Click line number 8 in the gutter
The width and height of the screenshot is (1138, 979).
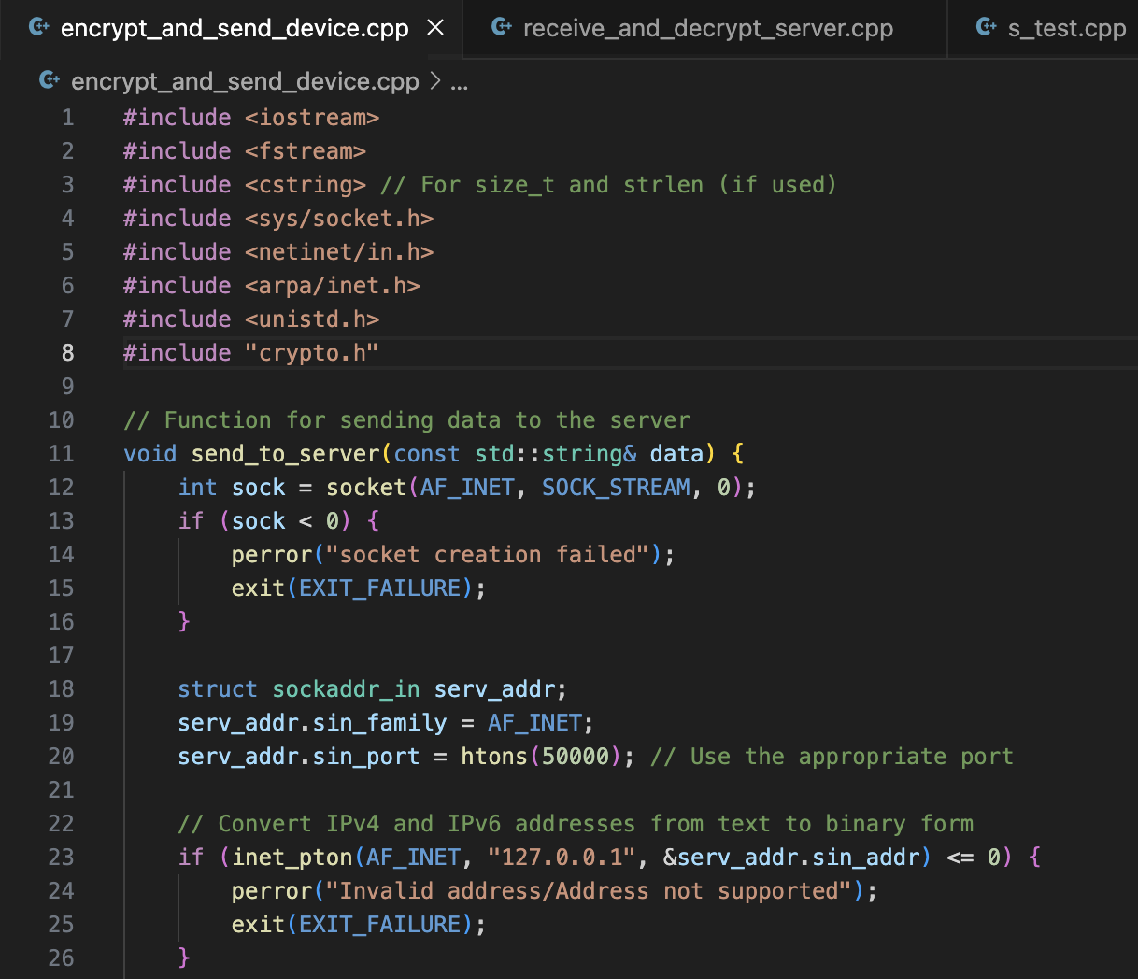click(67, 353)
